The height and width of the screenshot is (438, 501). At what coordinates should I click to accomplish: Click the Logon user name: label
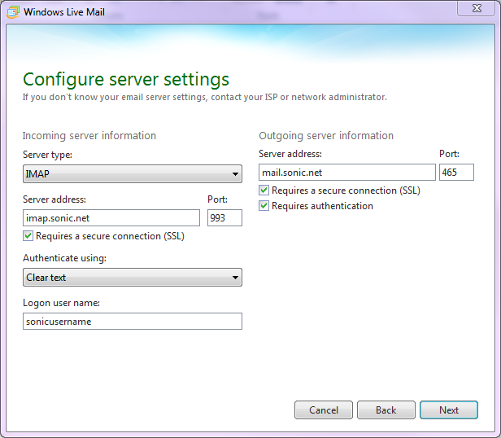[61, 303]
